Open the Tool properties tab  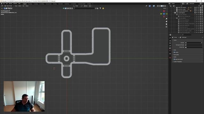click(x=170, y=38)
